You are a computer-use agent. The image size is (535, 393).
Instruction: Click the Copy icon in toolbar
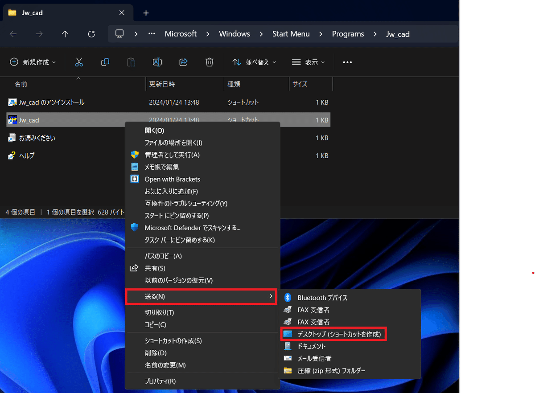pos(105,62)
